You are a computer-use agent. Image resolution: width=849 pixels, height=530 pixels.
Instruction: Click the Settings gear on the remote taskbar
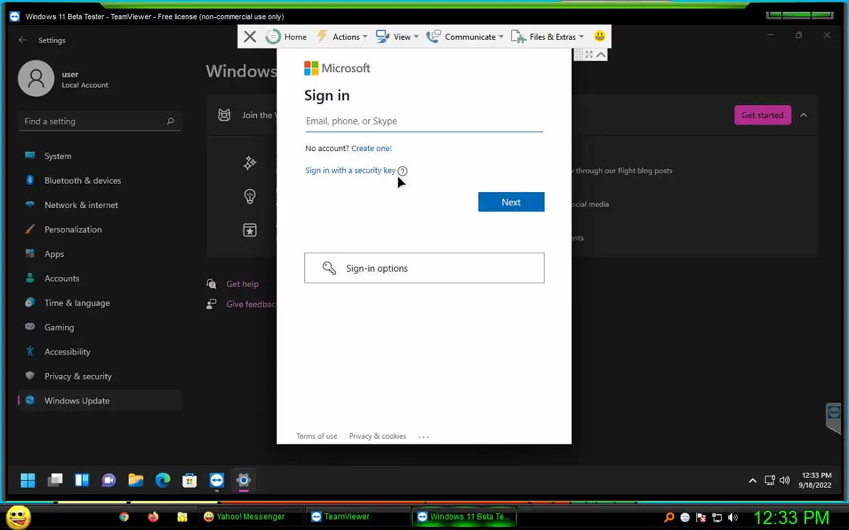(x=243, y=480)
